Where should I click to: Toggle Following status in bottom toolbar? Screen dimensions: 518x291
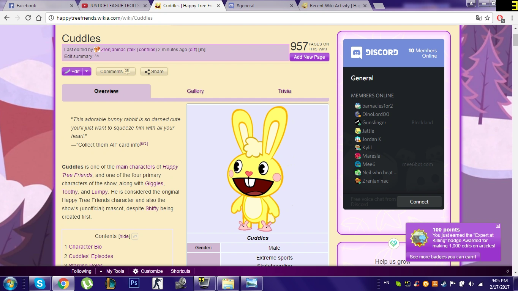[x=81, y=271]
